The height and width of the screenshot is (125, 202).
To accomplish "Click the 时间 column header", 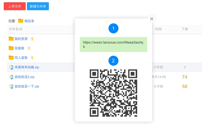I will [x=159, y=29].
